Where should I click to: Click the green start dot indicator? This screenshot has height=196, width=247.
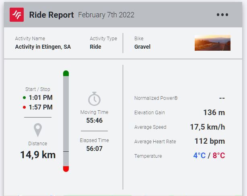click(x=25, y=98)
